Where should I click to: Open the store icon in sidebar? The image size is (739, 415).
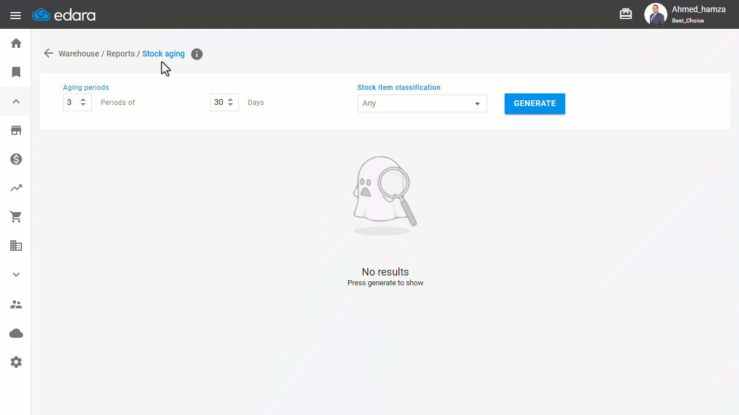pos(16,130)
